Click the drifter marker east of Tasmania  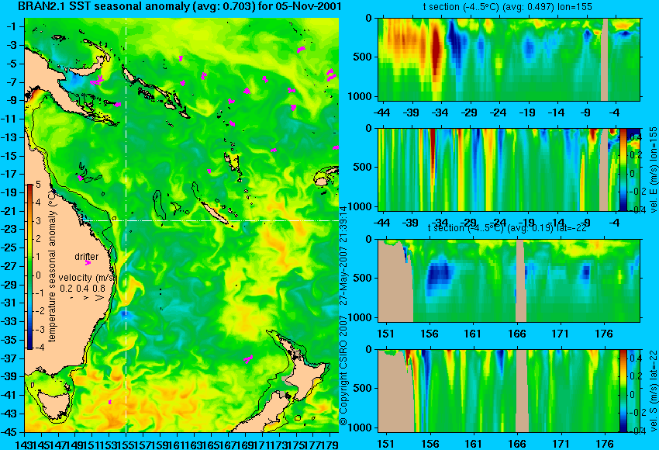pos(110,402)
